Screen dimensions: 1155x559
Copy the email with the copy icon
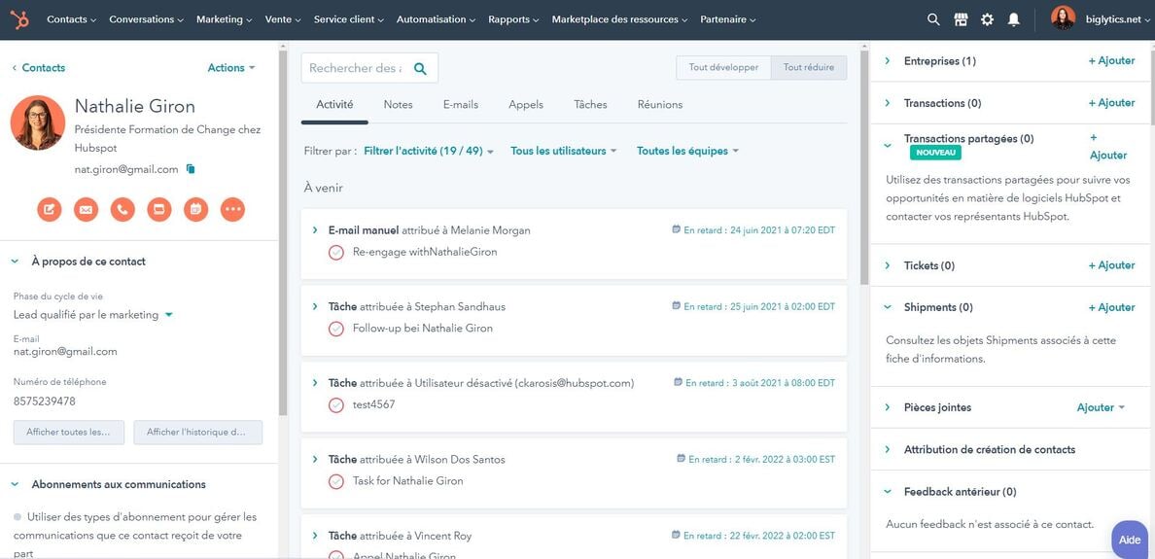[191, 169]
